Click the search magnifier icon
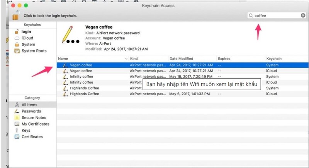 [251, 15]
